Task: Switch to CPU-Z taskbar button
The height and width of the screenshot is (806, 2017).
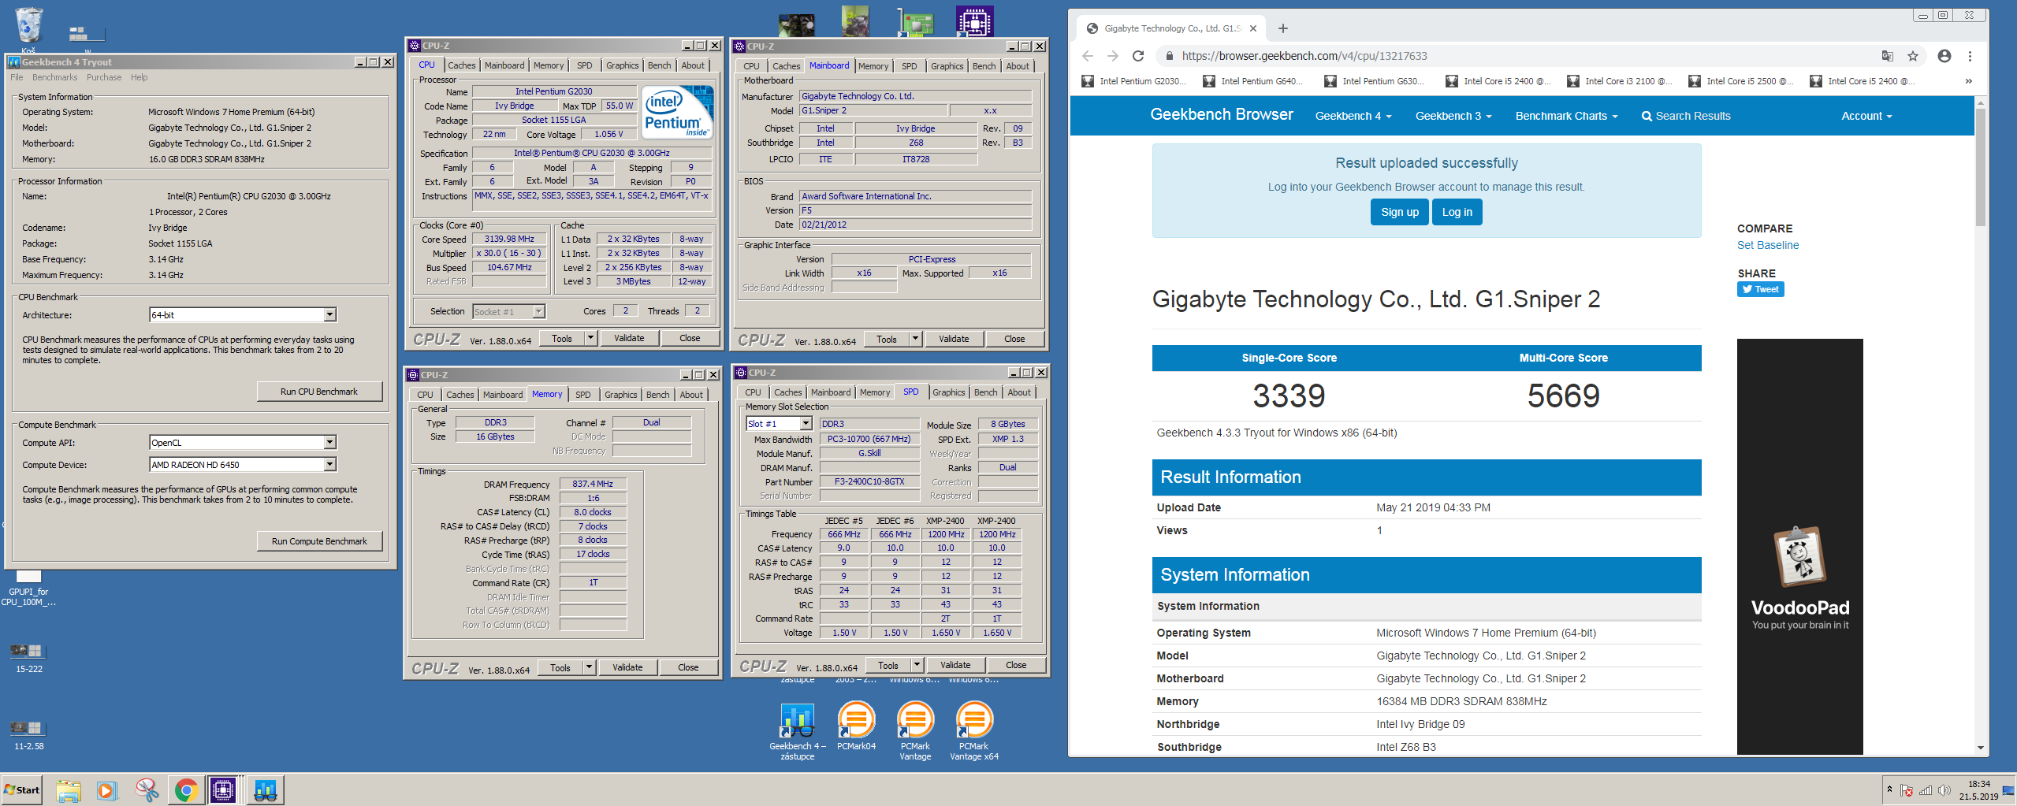Action: [224, 790]
